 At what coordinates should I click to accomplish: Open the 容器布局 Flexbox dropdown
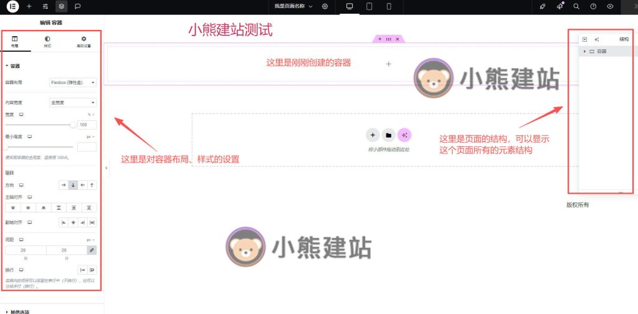(x=73, y=82)
